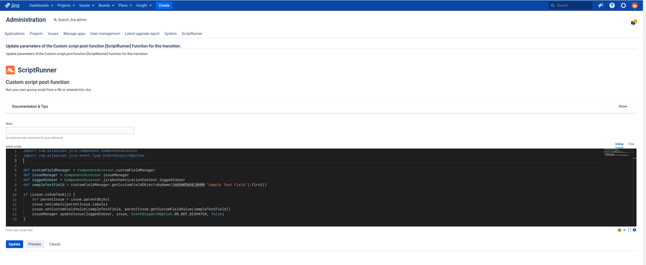Open the System admin tab
This screenshot has height=265, width=646.
click(x=171, y=34)
